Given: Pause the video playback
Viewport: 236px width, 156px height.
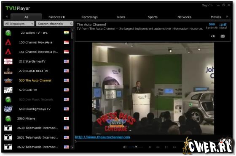Looking at the screenshot, I should [x=166, y=147].
